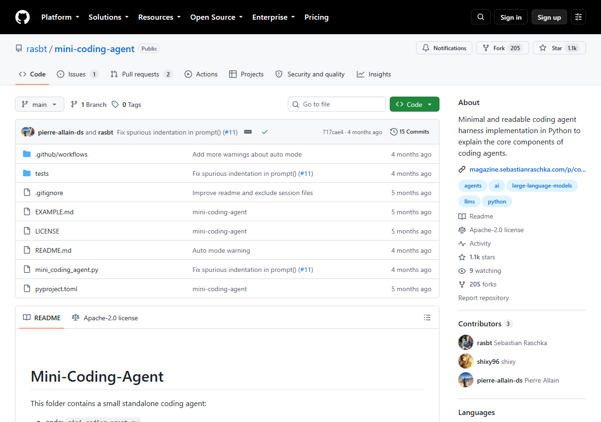This screenshot has width=601, height=422.
Task: Click the tag icon beside 0 Tags
Action: pos(115,105)
